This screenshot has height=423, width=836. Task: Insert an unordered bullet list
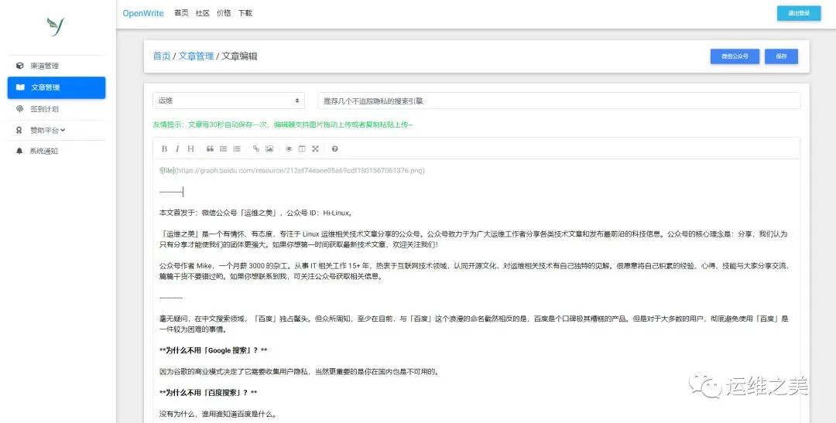pyautogui.click(x=224, y=148)
